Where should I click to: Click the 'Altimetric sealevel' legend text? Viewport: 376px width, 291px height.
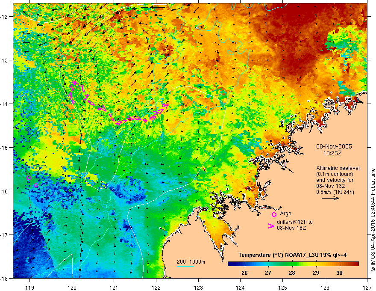(338, 168)
